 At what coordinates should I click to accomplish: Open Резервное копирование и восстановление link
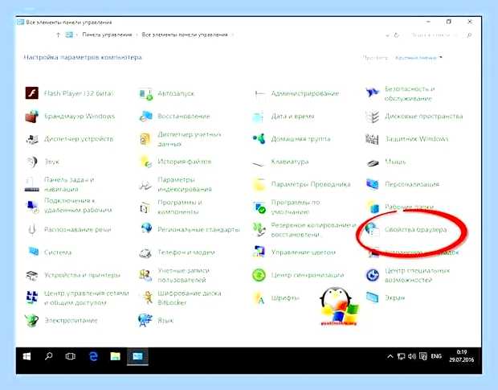tap(313, 229)
